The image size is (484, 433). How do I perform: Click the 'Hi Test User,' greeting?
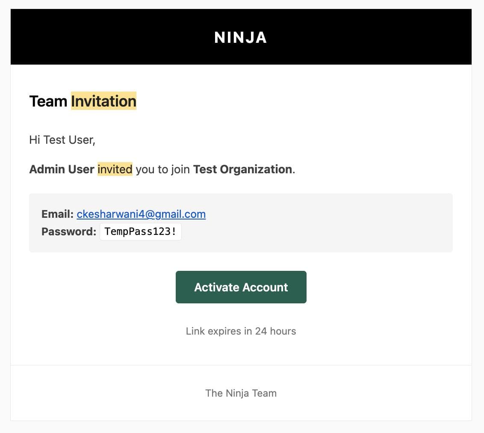tap(62, 140)
